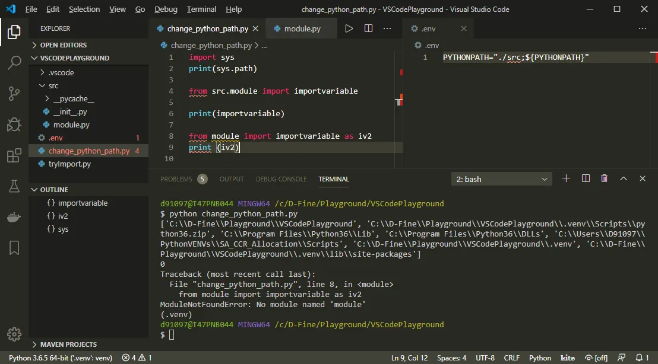This screenshot has height=364, width=658.
Task: Click the feedback icon in status bar
Action: [x=622, y=357]
